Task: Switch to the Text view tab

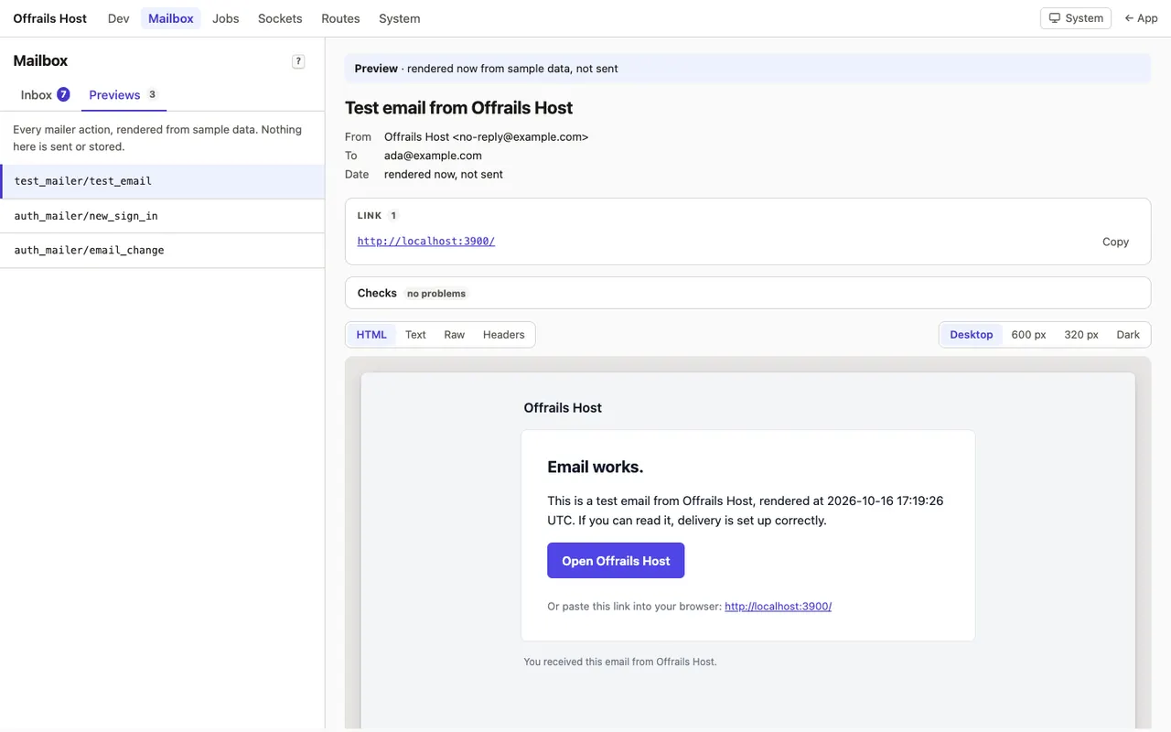Action: 415,335
